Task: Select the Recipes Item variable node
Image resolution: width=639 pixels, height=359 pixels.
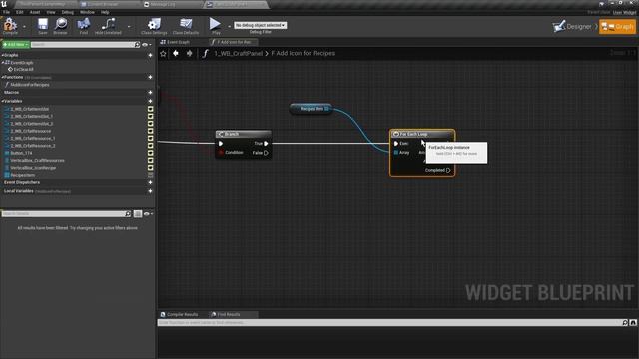Action: (311, 109)
